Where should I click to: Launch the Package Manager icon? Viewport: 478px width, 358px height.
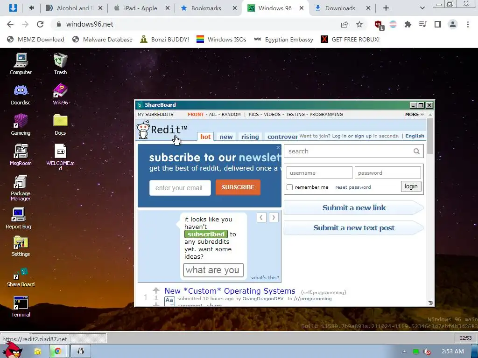coord(21,187)
